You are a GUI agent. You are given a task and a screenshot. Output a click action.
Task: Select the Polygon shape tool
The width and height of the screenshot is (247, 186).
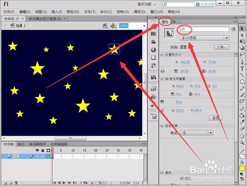(x=242, y=82)
